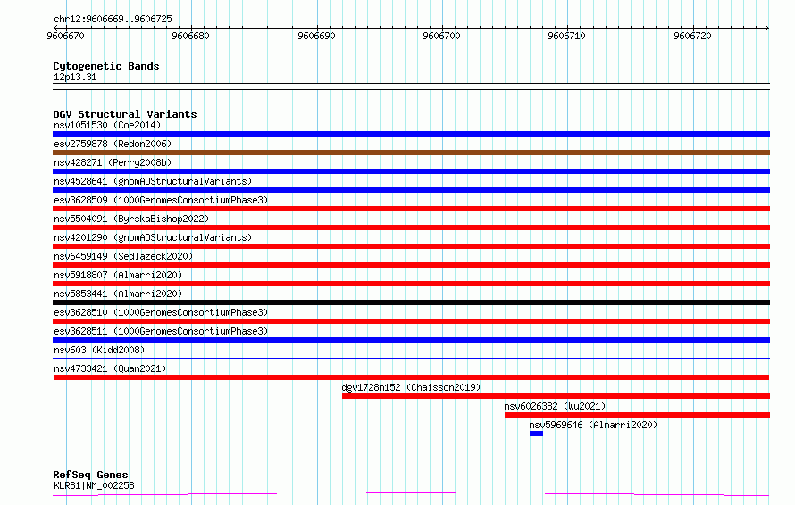
Task: Open nsv5853441 (Almarri2020) variant label
Action: [118, 294]
